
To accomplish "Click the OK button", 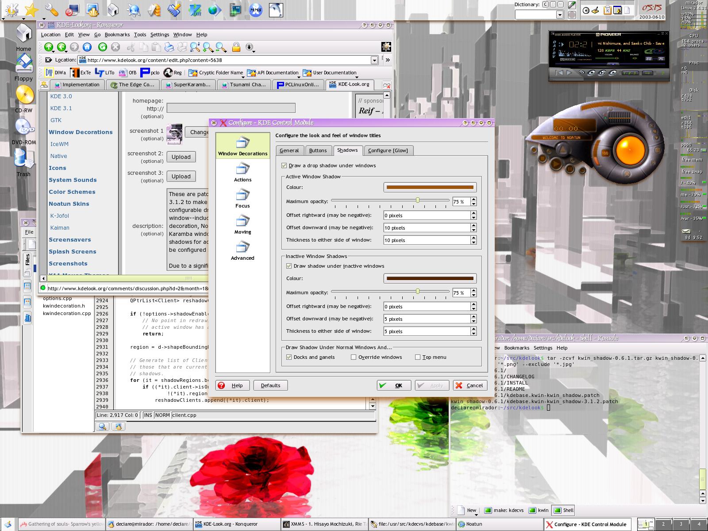I will pyautogui.click(x=394, y=385).
